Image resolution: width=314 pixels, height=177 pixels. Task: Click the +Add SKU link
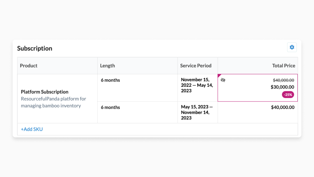[x=32, y=129]
